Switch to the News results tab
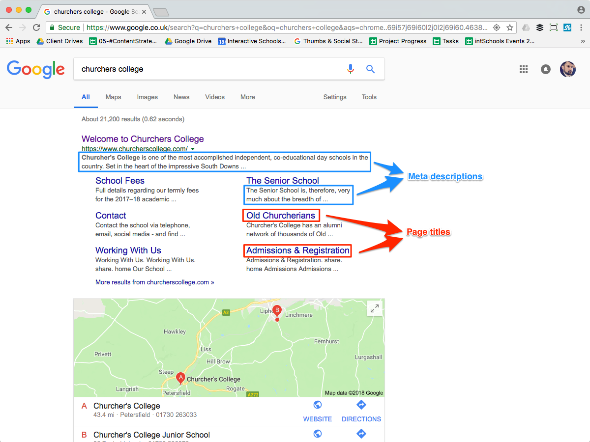 181,97
